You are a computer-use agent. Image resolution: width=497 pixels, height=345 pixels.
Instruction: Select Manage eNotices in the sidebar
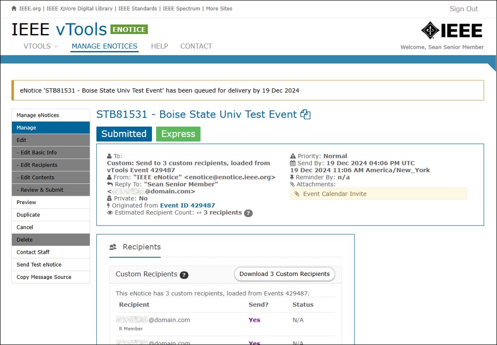tap(51, 115)
